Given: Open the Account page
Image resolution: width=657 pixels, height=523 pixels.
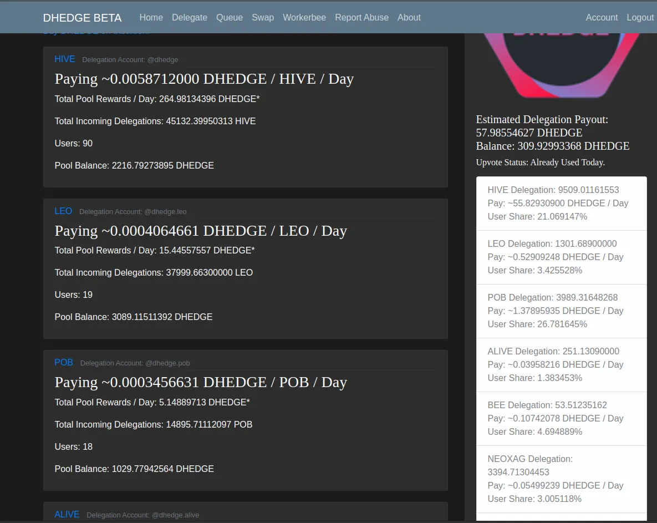Looking at the screenshot, I should pyautogui.click(x=602, y=18).
